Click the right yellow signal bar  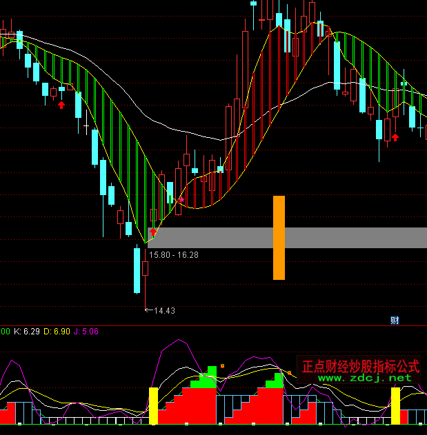pyautogui.click(x=395, y=405)
